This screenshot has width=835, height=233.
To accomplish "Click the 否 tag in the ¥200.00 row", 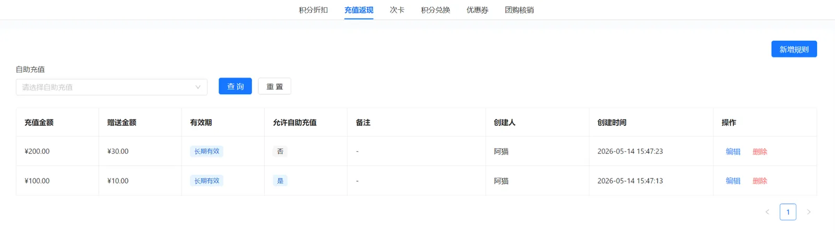I will click(x=280, y=151).
